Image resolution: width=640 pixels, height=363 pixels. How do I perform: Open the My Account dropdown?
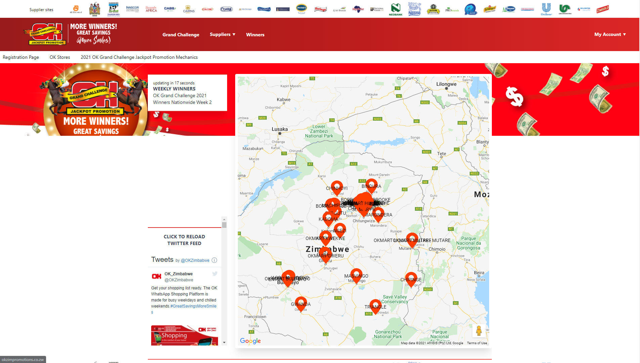[x=610, y=34]
